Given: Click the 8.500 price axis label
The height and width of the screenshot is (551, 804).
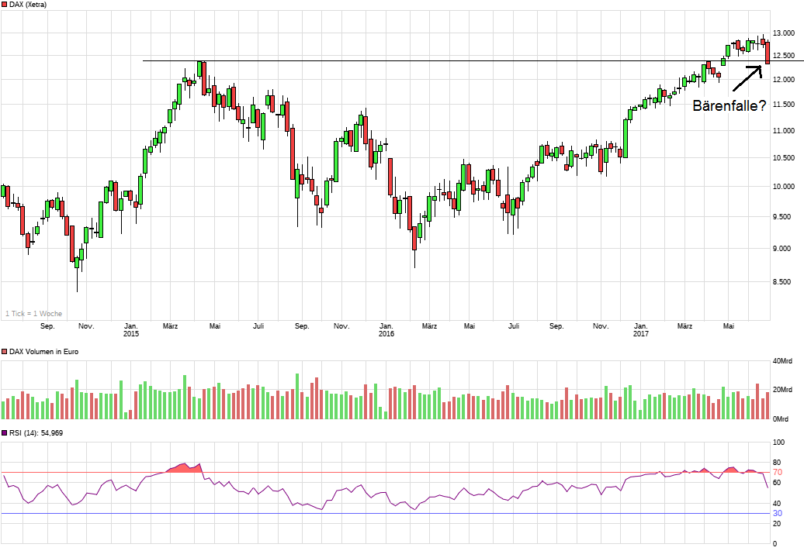Looking at the screenshot, I should click(x=782, y=282).
